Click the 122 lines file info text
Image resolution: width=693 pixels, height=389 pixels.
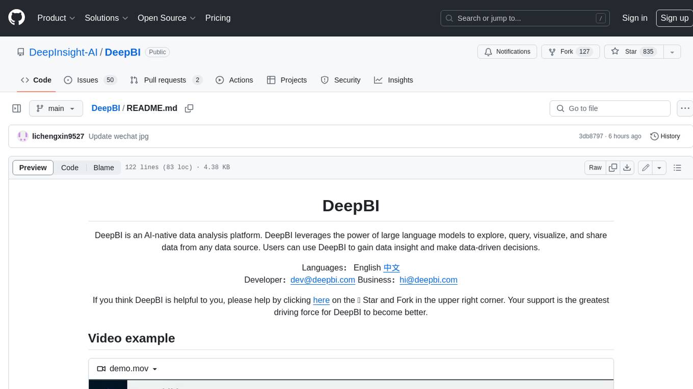click(177, 168)
